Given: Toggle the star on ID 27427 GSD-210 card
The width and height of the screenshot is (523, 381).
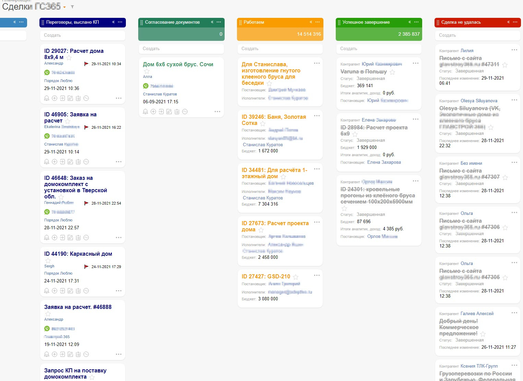Looking at the screenshot, I should pyautogui.click(x=296, y=277).
